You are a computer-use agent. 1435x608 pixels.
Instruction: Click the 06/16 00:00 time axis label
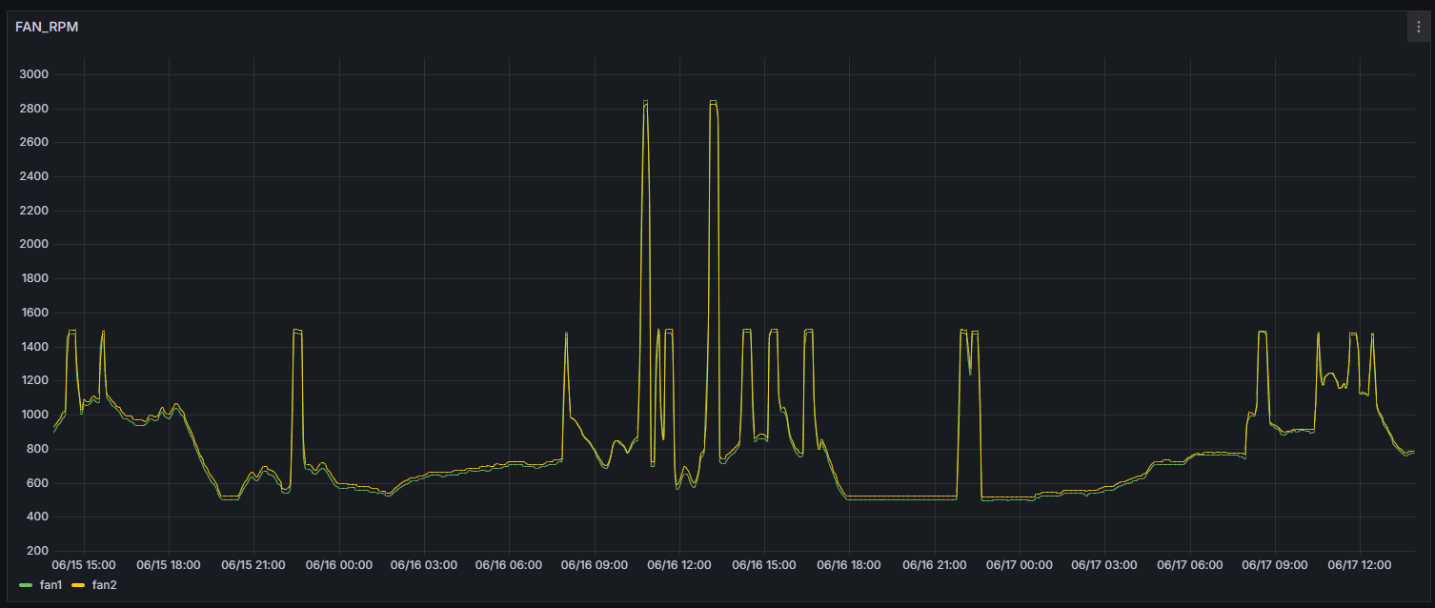coord(339,565)
